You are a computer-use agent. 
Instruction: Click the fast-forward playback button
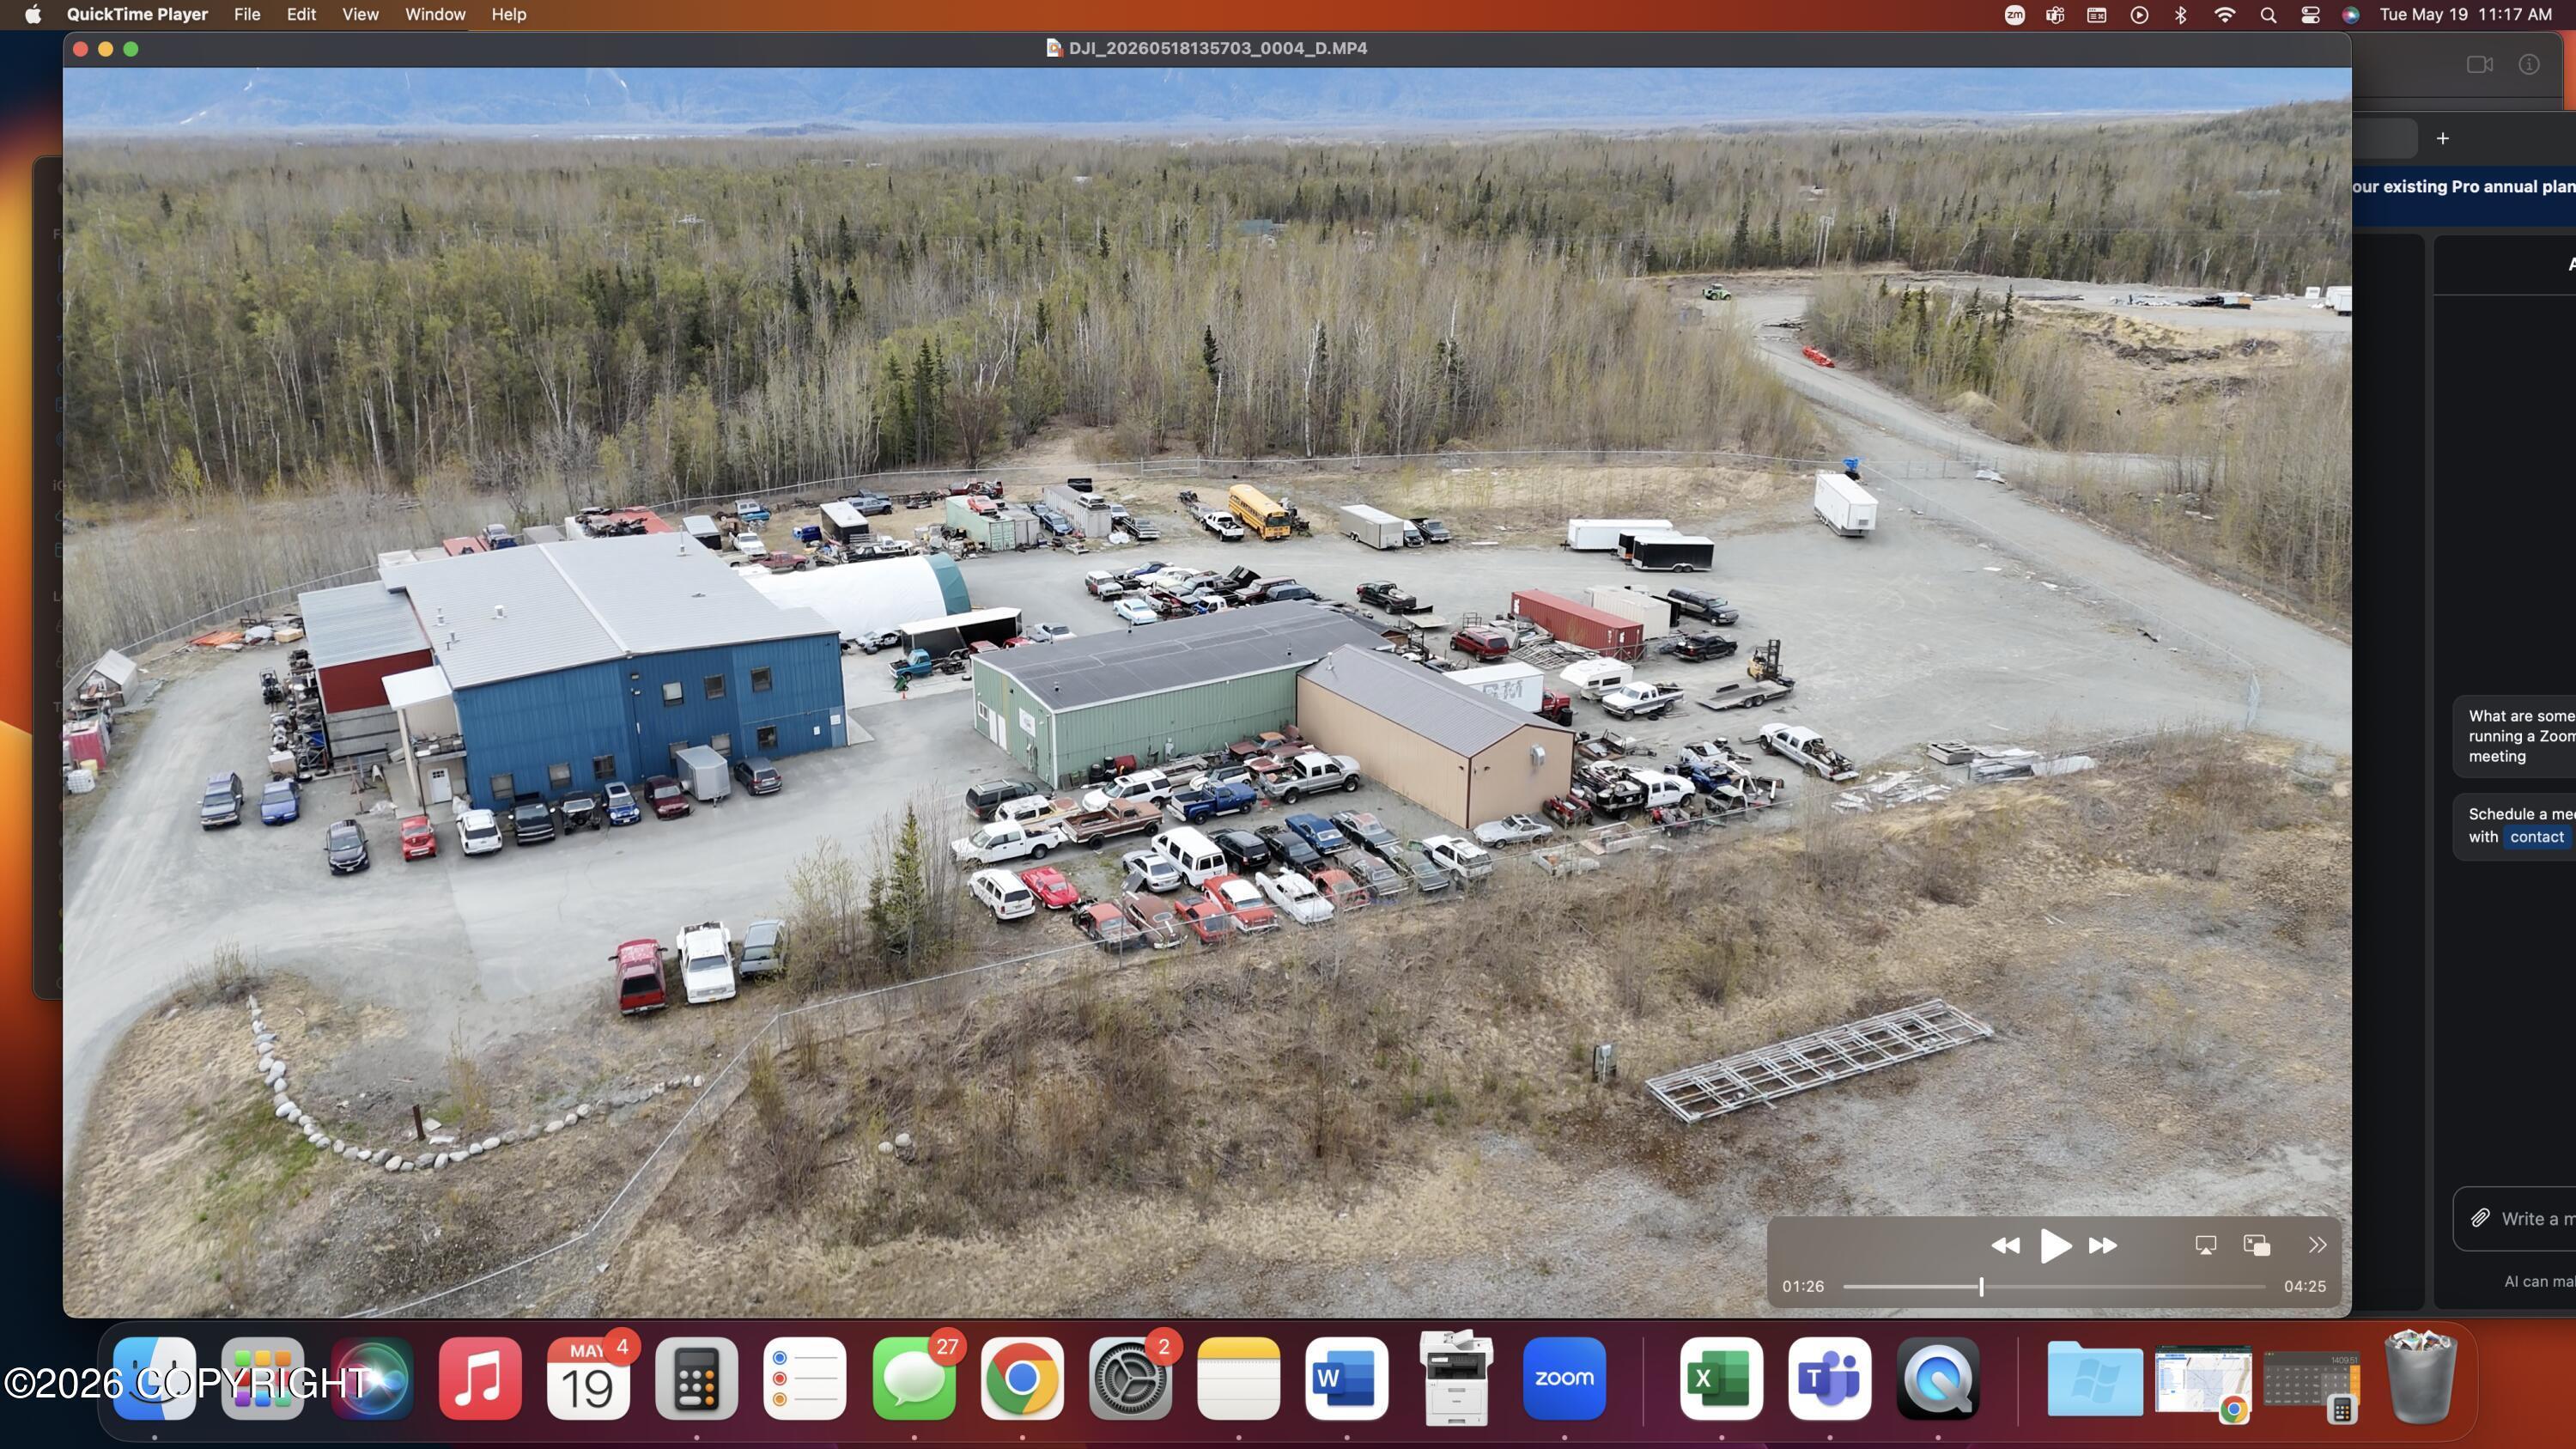point(2102,1245)
